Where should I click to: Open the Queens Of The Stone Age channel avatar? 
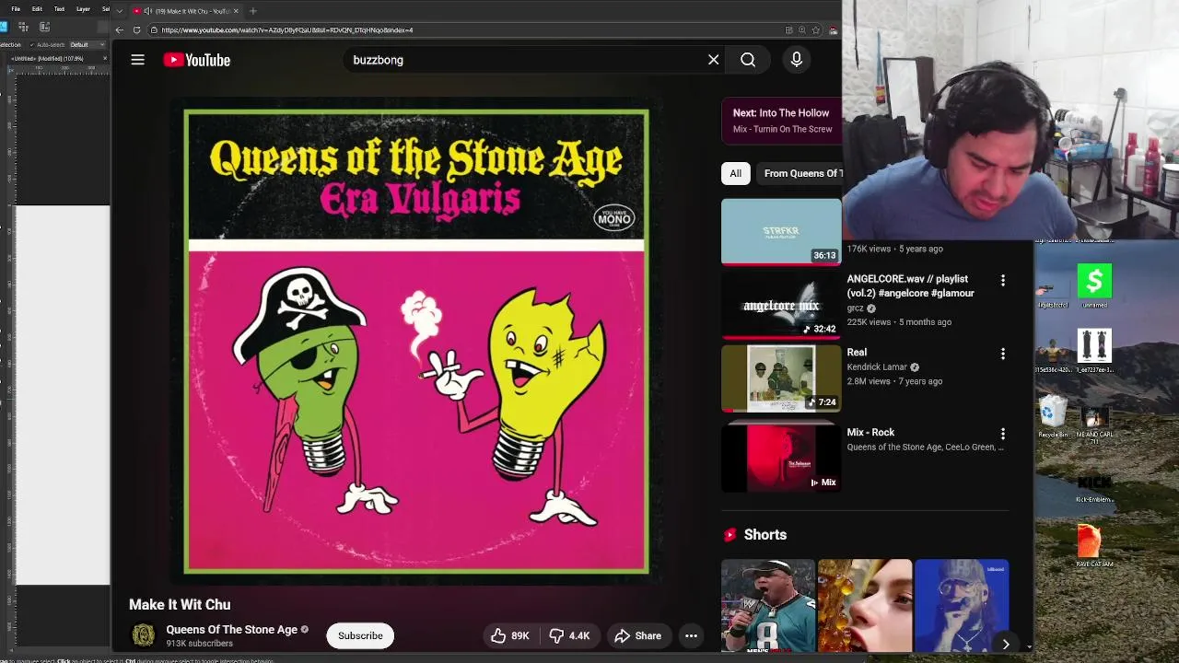pyautogui.click(x=144, y=635)
